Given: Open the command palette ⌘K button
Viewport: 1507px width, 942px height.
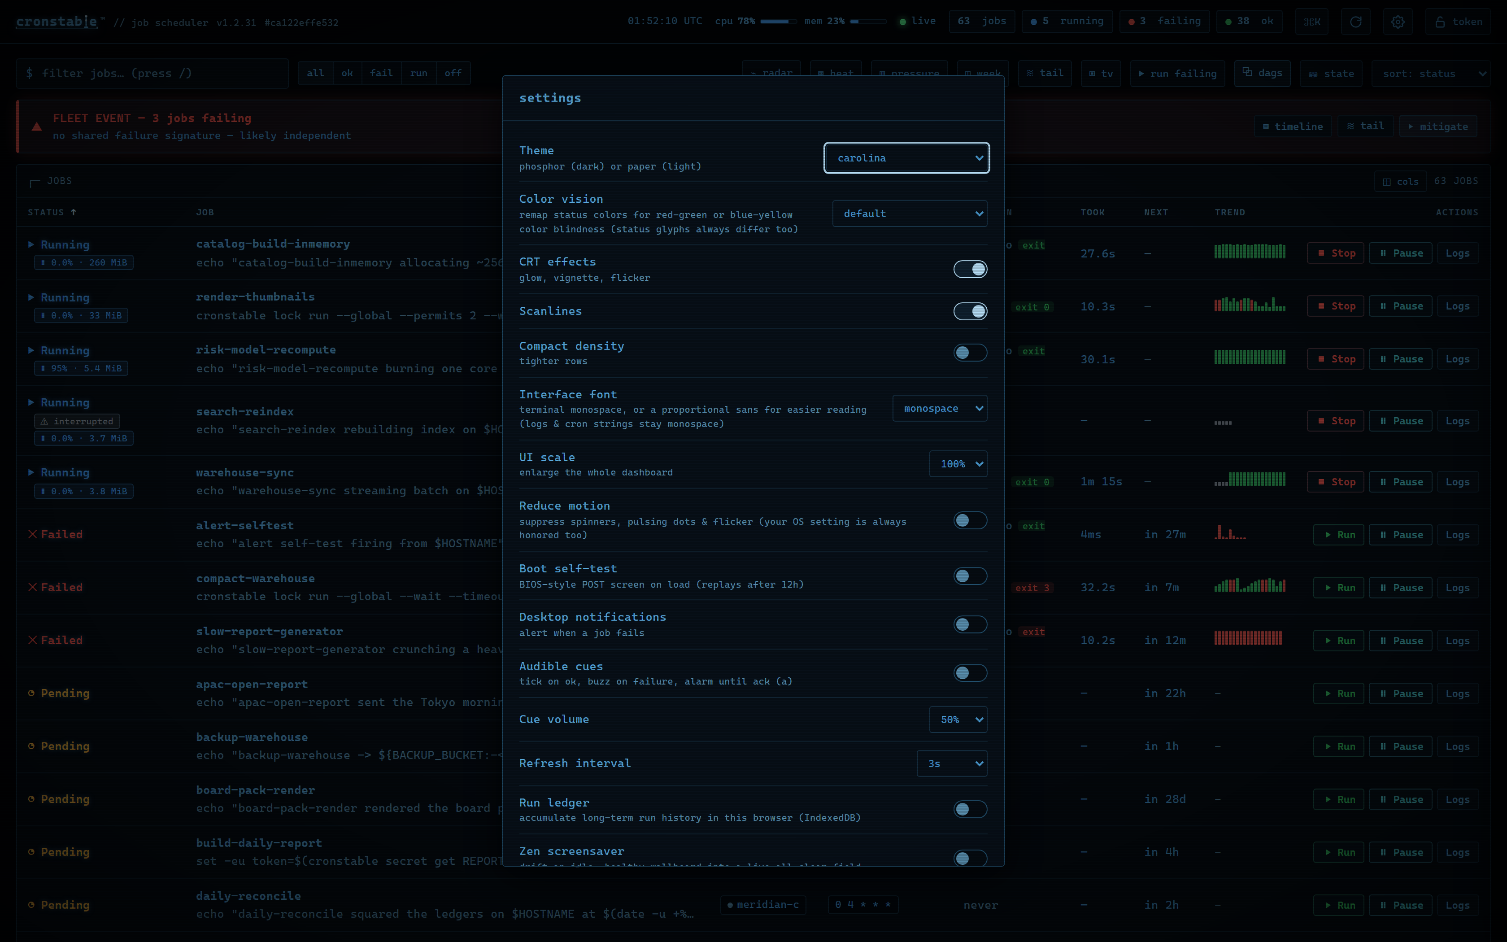Looking at the screenshot, I should [x=1312, y=22].
